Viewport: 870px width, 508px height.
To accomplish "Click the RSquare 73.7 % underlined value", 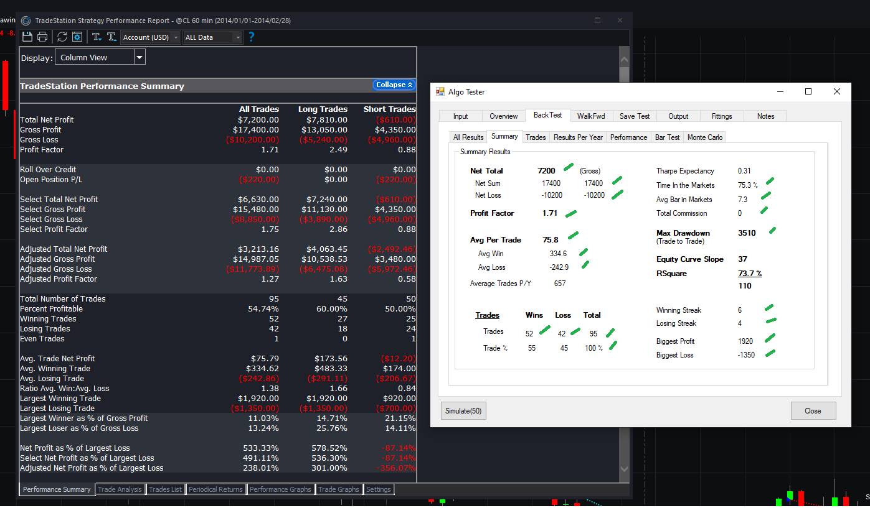I will [749, 274].
